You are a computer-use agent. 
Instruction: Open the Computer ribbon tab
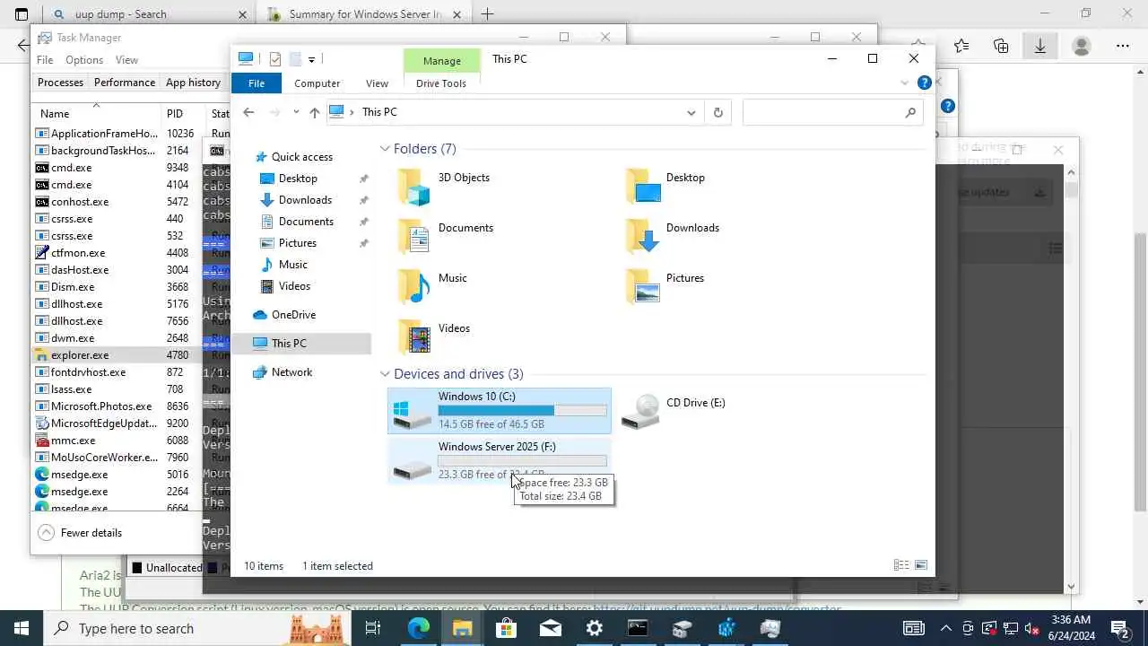pyautogui.click(x=317, y=83)
